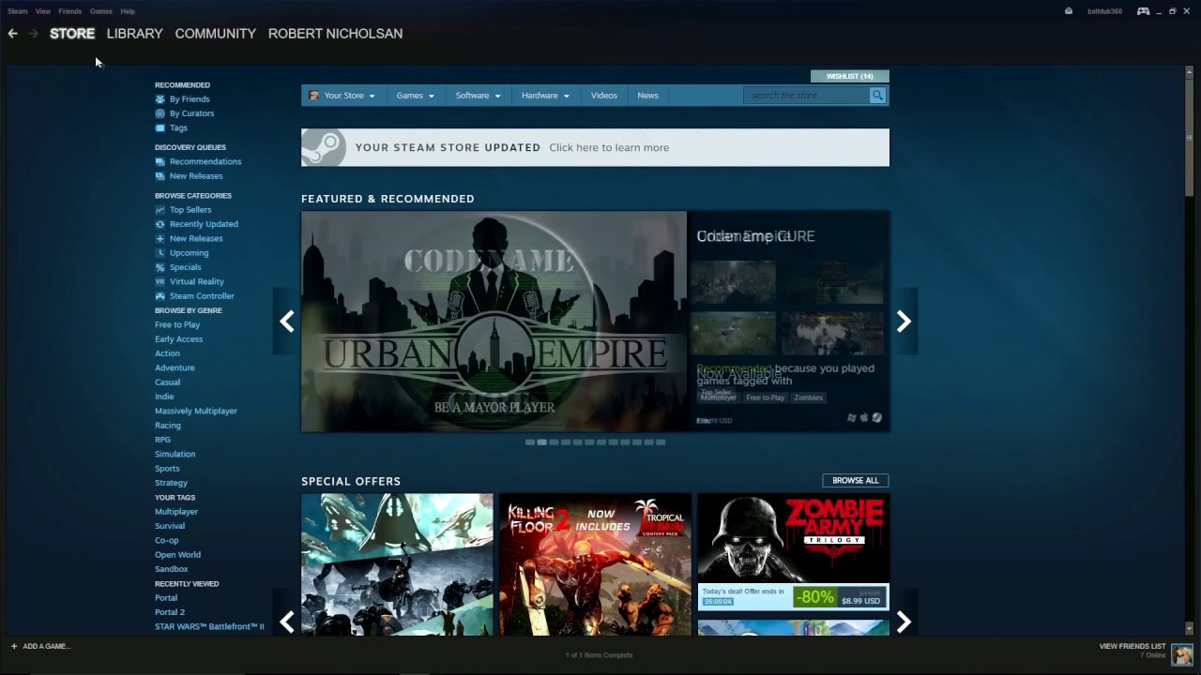Viewport: 1201px width, 675px height.
Task: Click the Steam Controller gamepad icon
Action: point(160,296)
